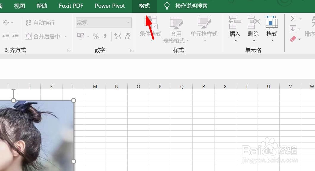
Task: Open text orientation dropdown arrow
Action: (12, 23)
